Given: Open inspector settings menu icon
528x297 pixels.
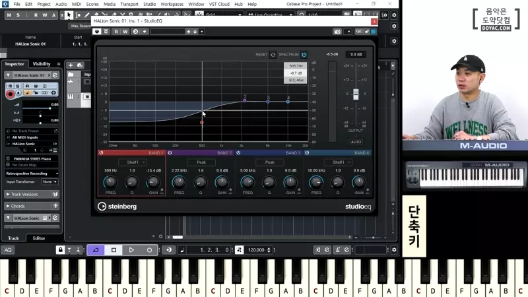Looking at the screenshot, I should (x=59, y=64).
